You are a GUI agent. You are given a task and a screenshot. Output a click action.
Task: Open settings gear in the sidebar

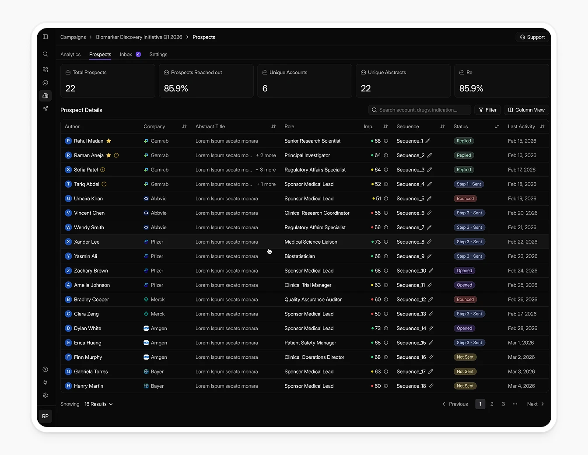45,395
